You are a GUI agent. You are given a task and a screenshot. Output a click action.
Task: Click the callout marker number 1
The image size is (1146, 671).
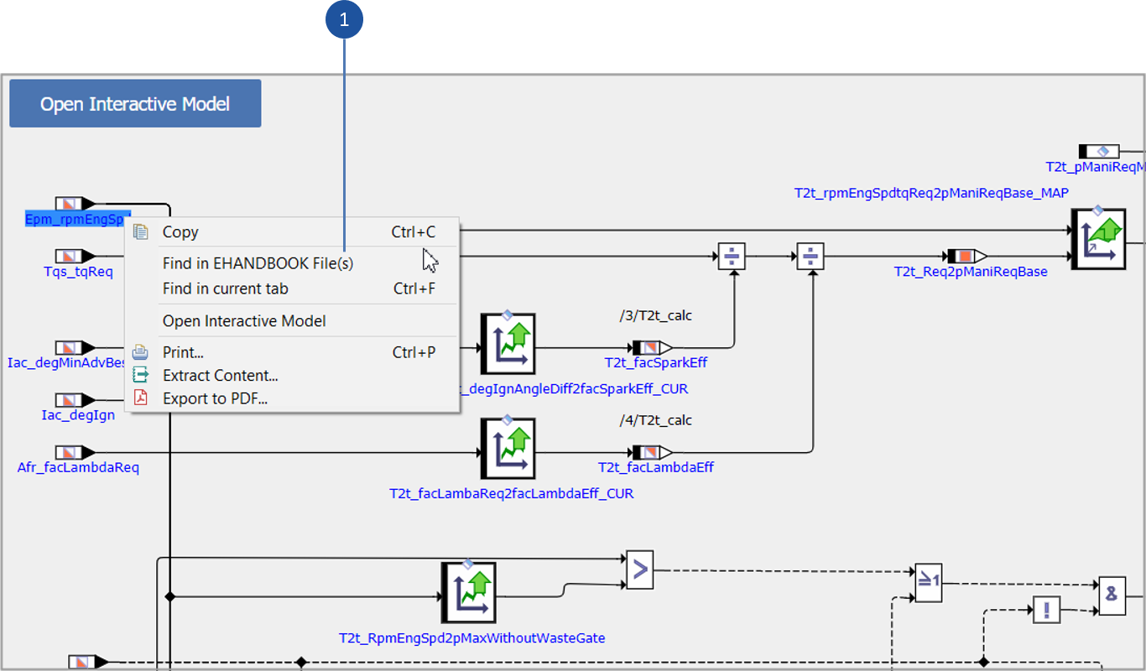(x=344, y=18)
